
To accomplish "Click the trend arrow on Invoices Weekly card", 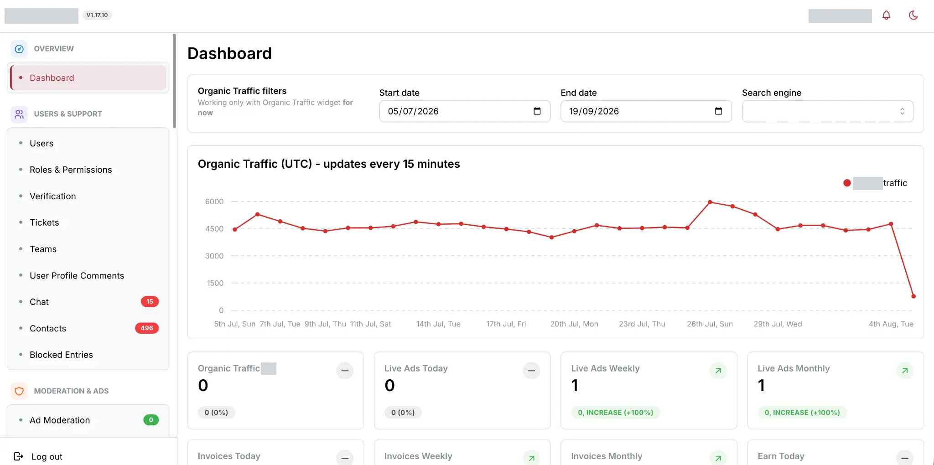I will [531, 458].
